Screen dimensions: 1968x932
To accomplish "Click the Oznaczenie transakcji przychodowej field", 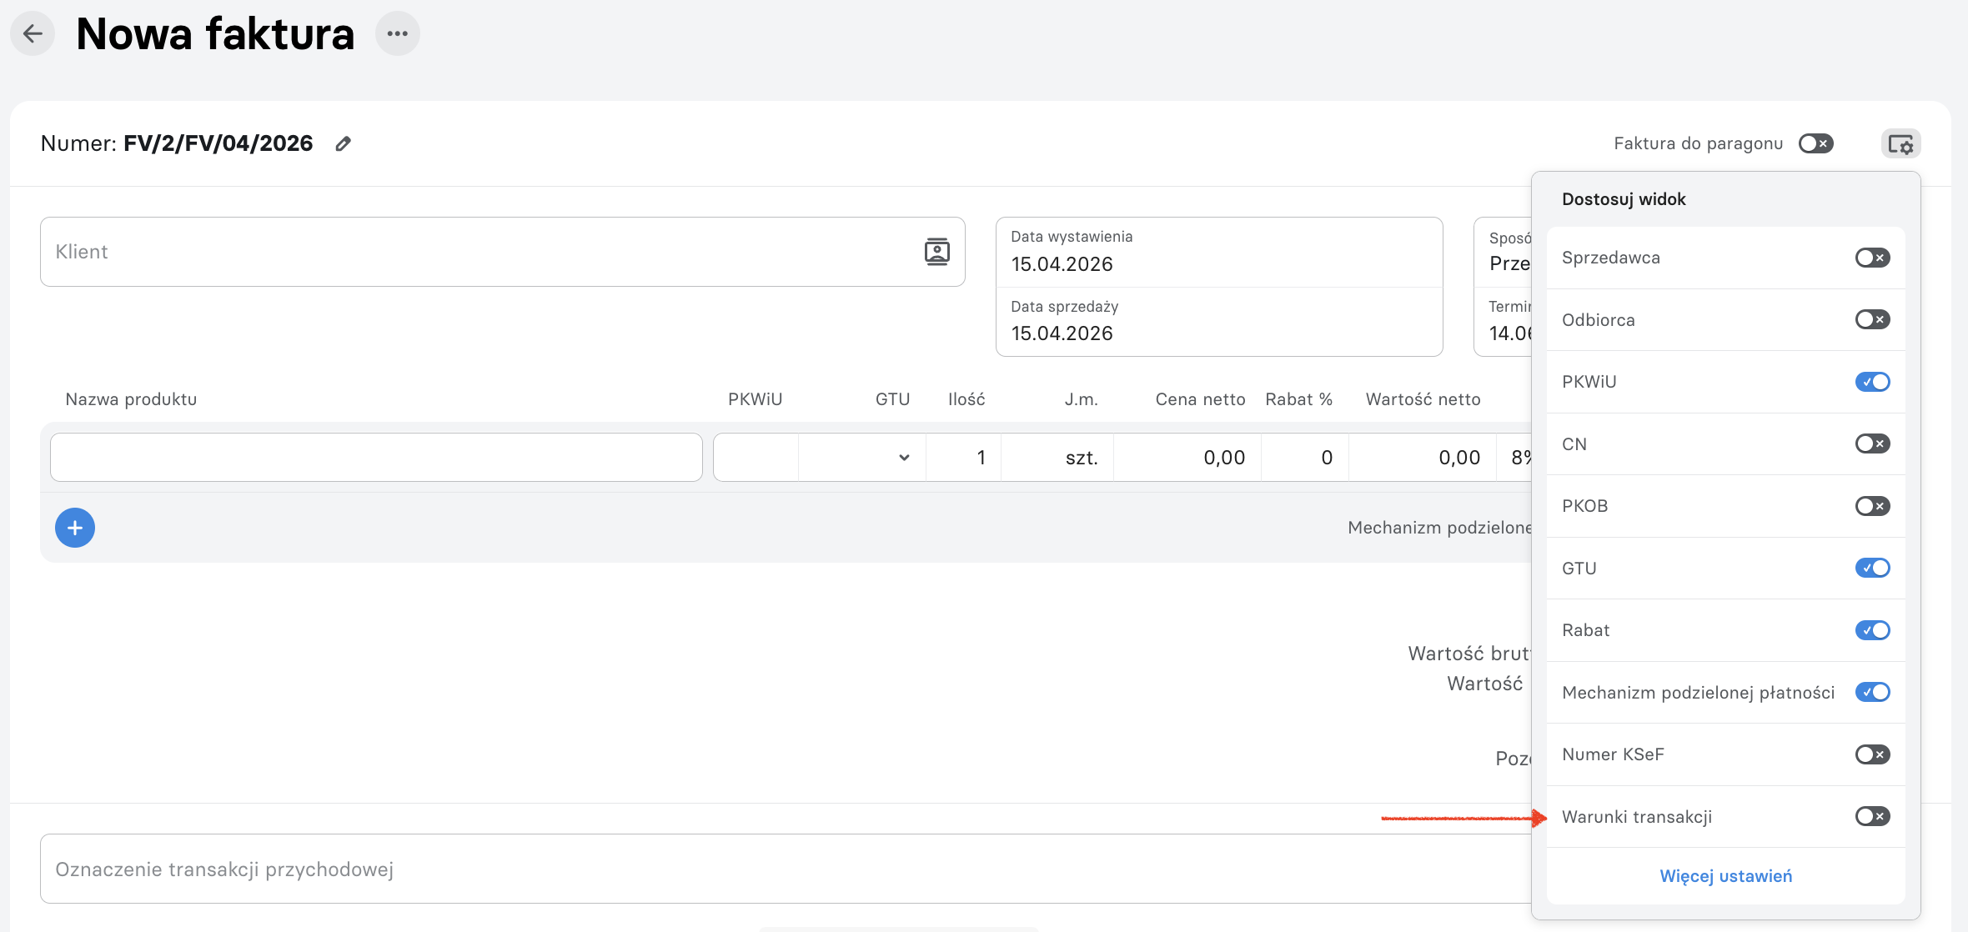I will tap(786, 869).
